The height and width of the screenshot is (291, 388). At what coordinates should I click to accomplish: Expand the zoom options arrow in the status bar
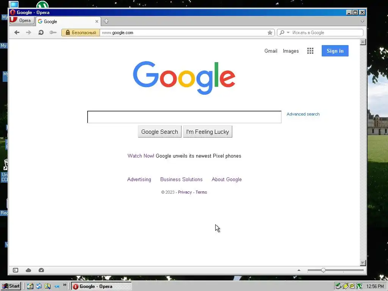(299, 270)
